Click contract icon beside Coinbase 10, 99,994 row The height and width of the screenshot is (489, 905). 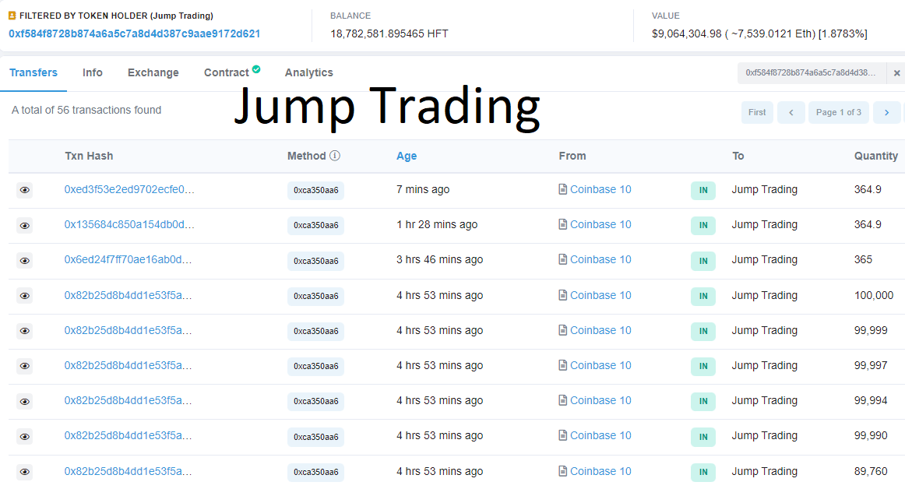point(563,400)
